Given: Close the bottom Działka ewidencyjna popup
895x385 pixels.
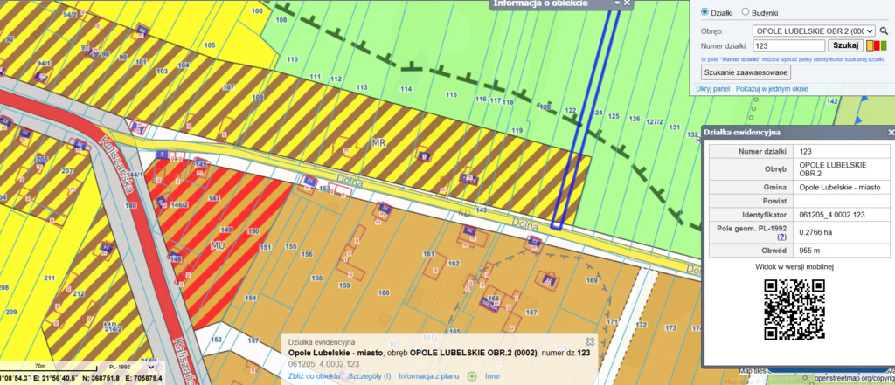Looking at the screenshot, I should 589,341.
